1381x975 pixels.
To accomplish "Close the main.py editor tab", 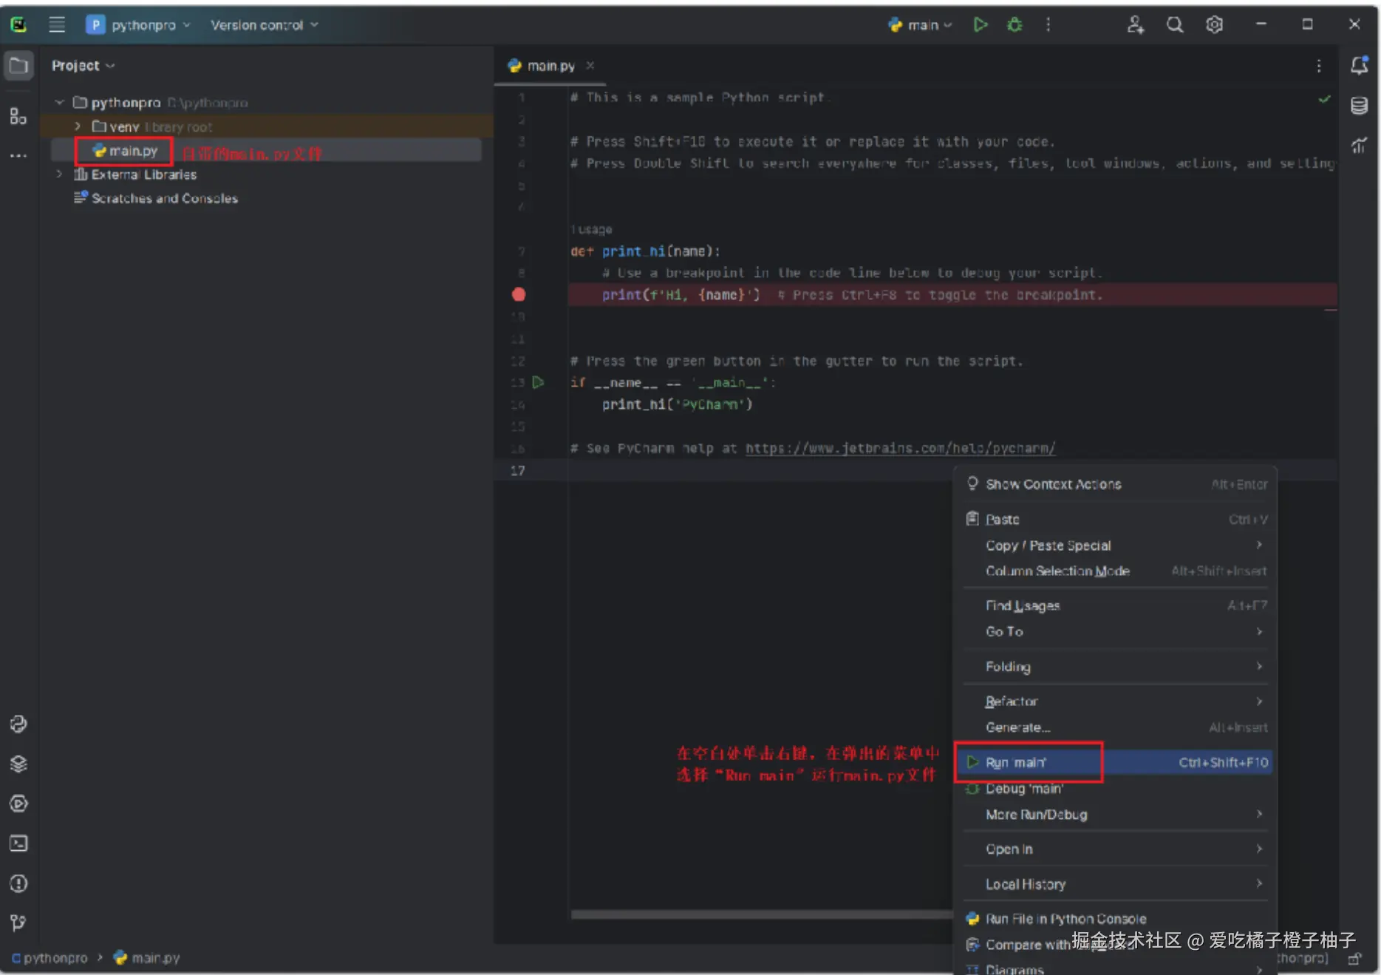I will click(x=590, y=66).
